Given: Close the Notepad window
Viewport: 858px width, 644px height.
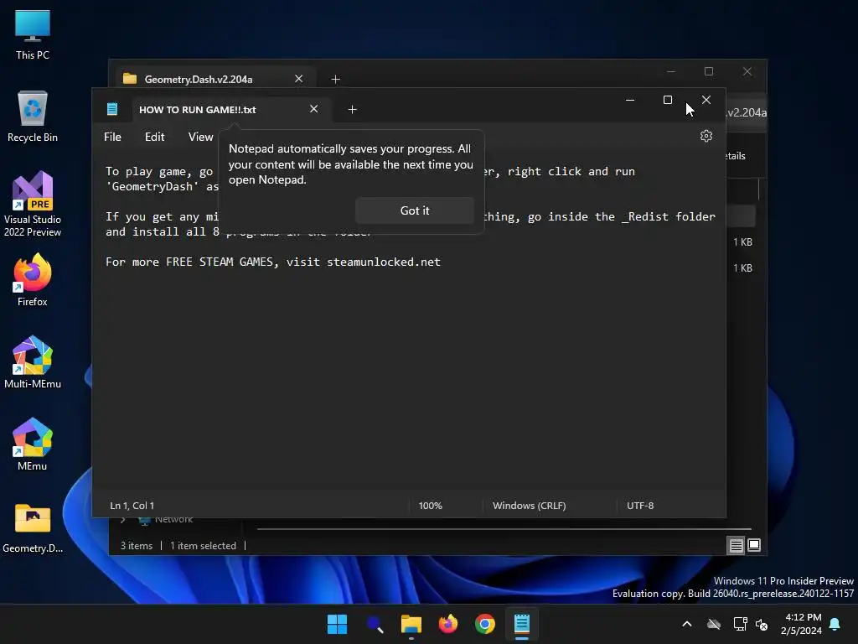Looking at the screenshot, I should (706, 100).
